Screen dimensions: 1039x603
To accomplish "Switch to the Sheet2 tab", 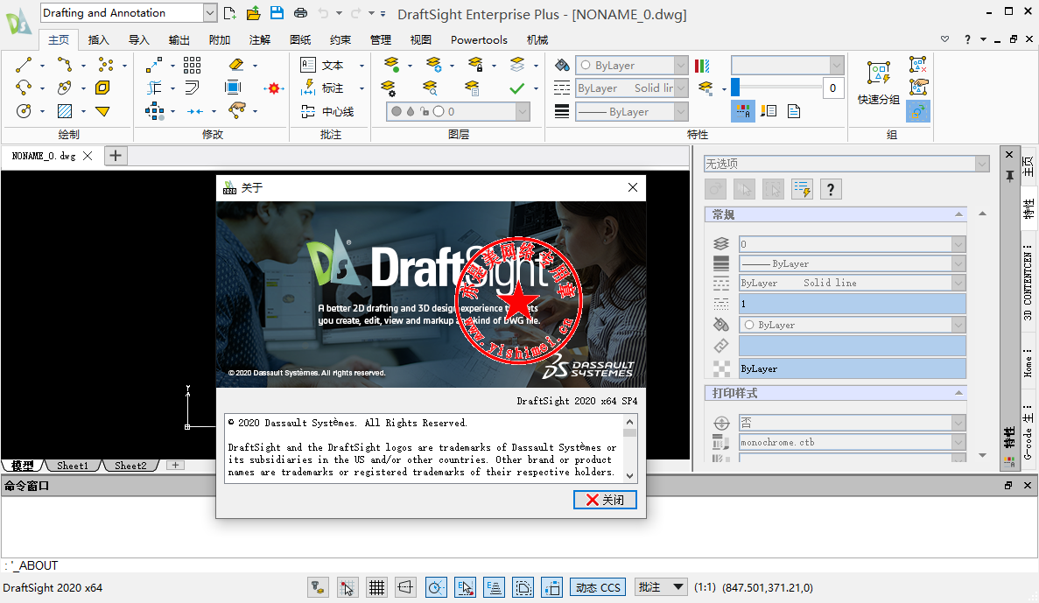I will [x=130, y=466].
